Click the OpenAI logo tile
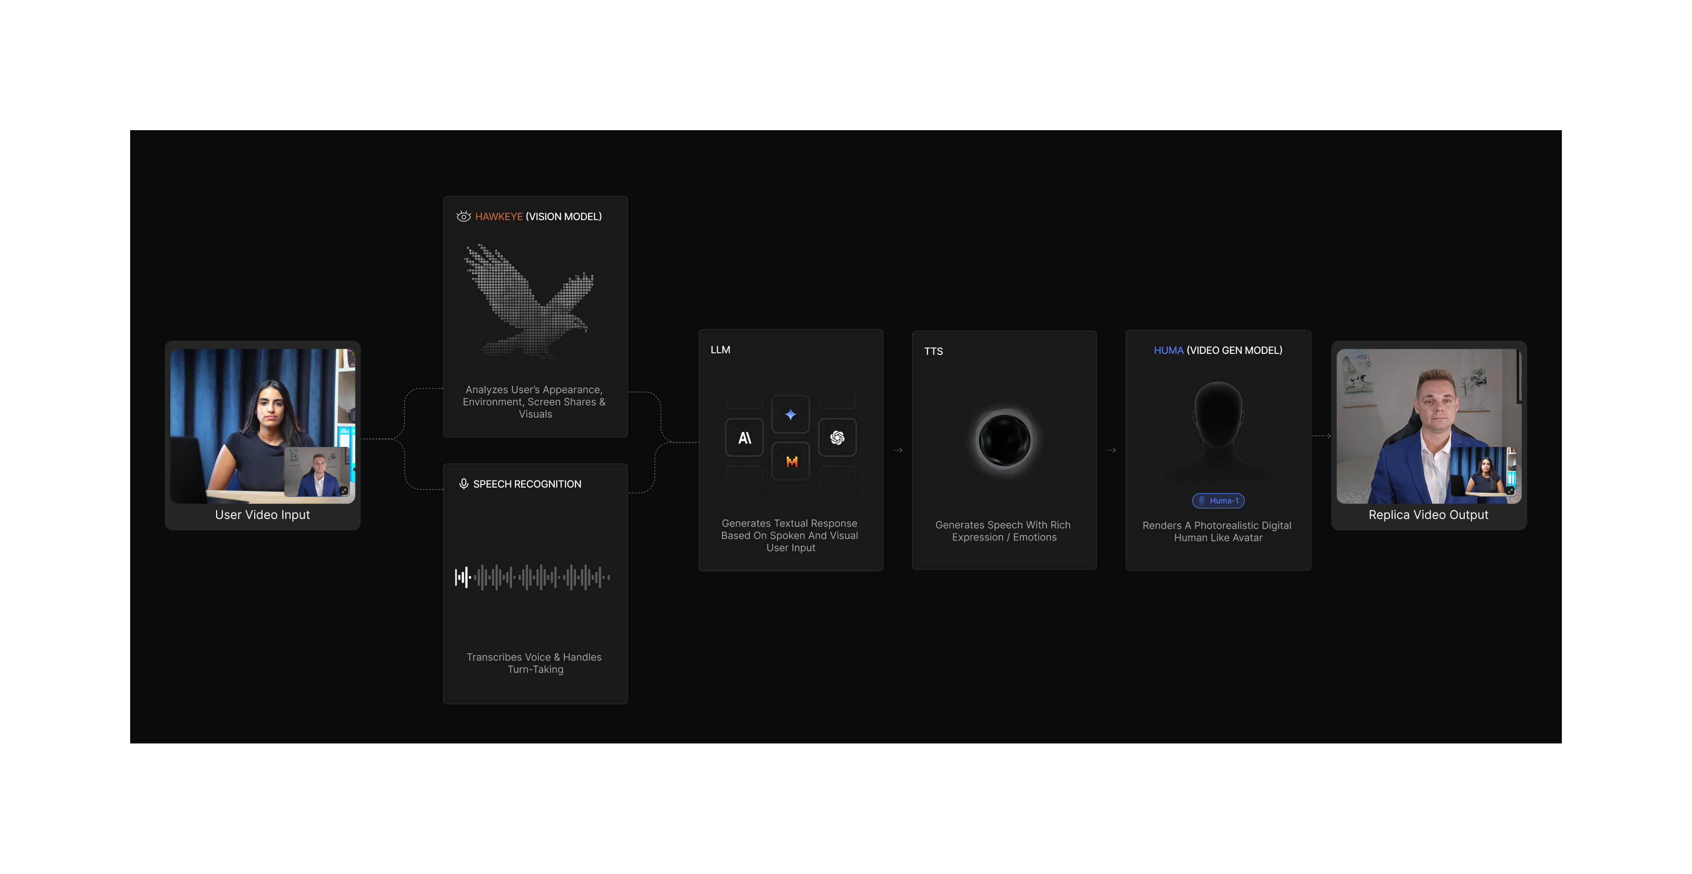 pyautogui.click(x=837, y=438)
